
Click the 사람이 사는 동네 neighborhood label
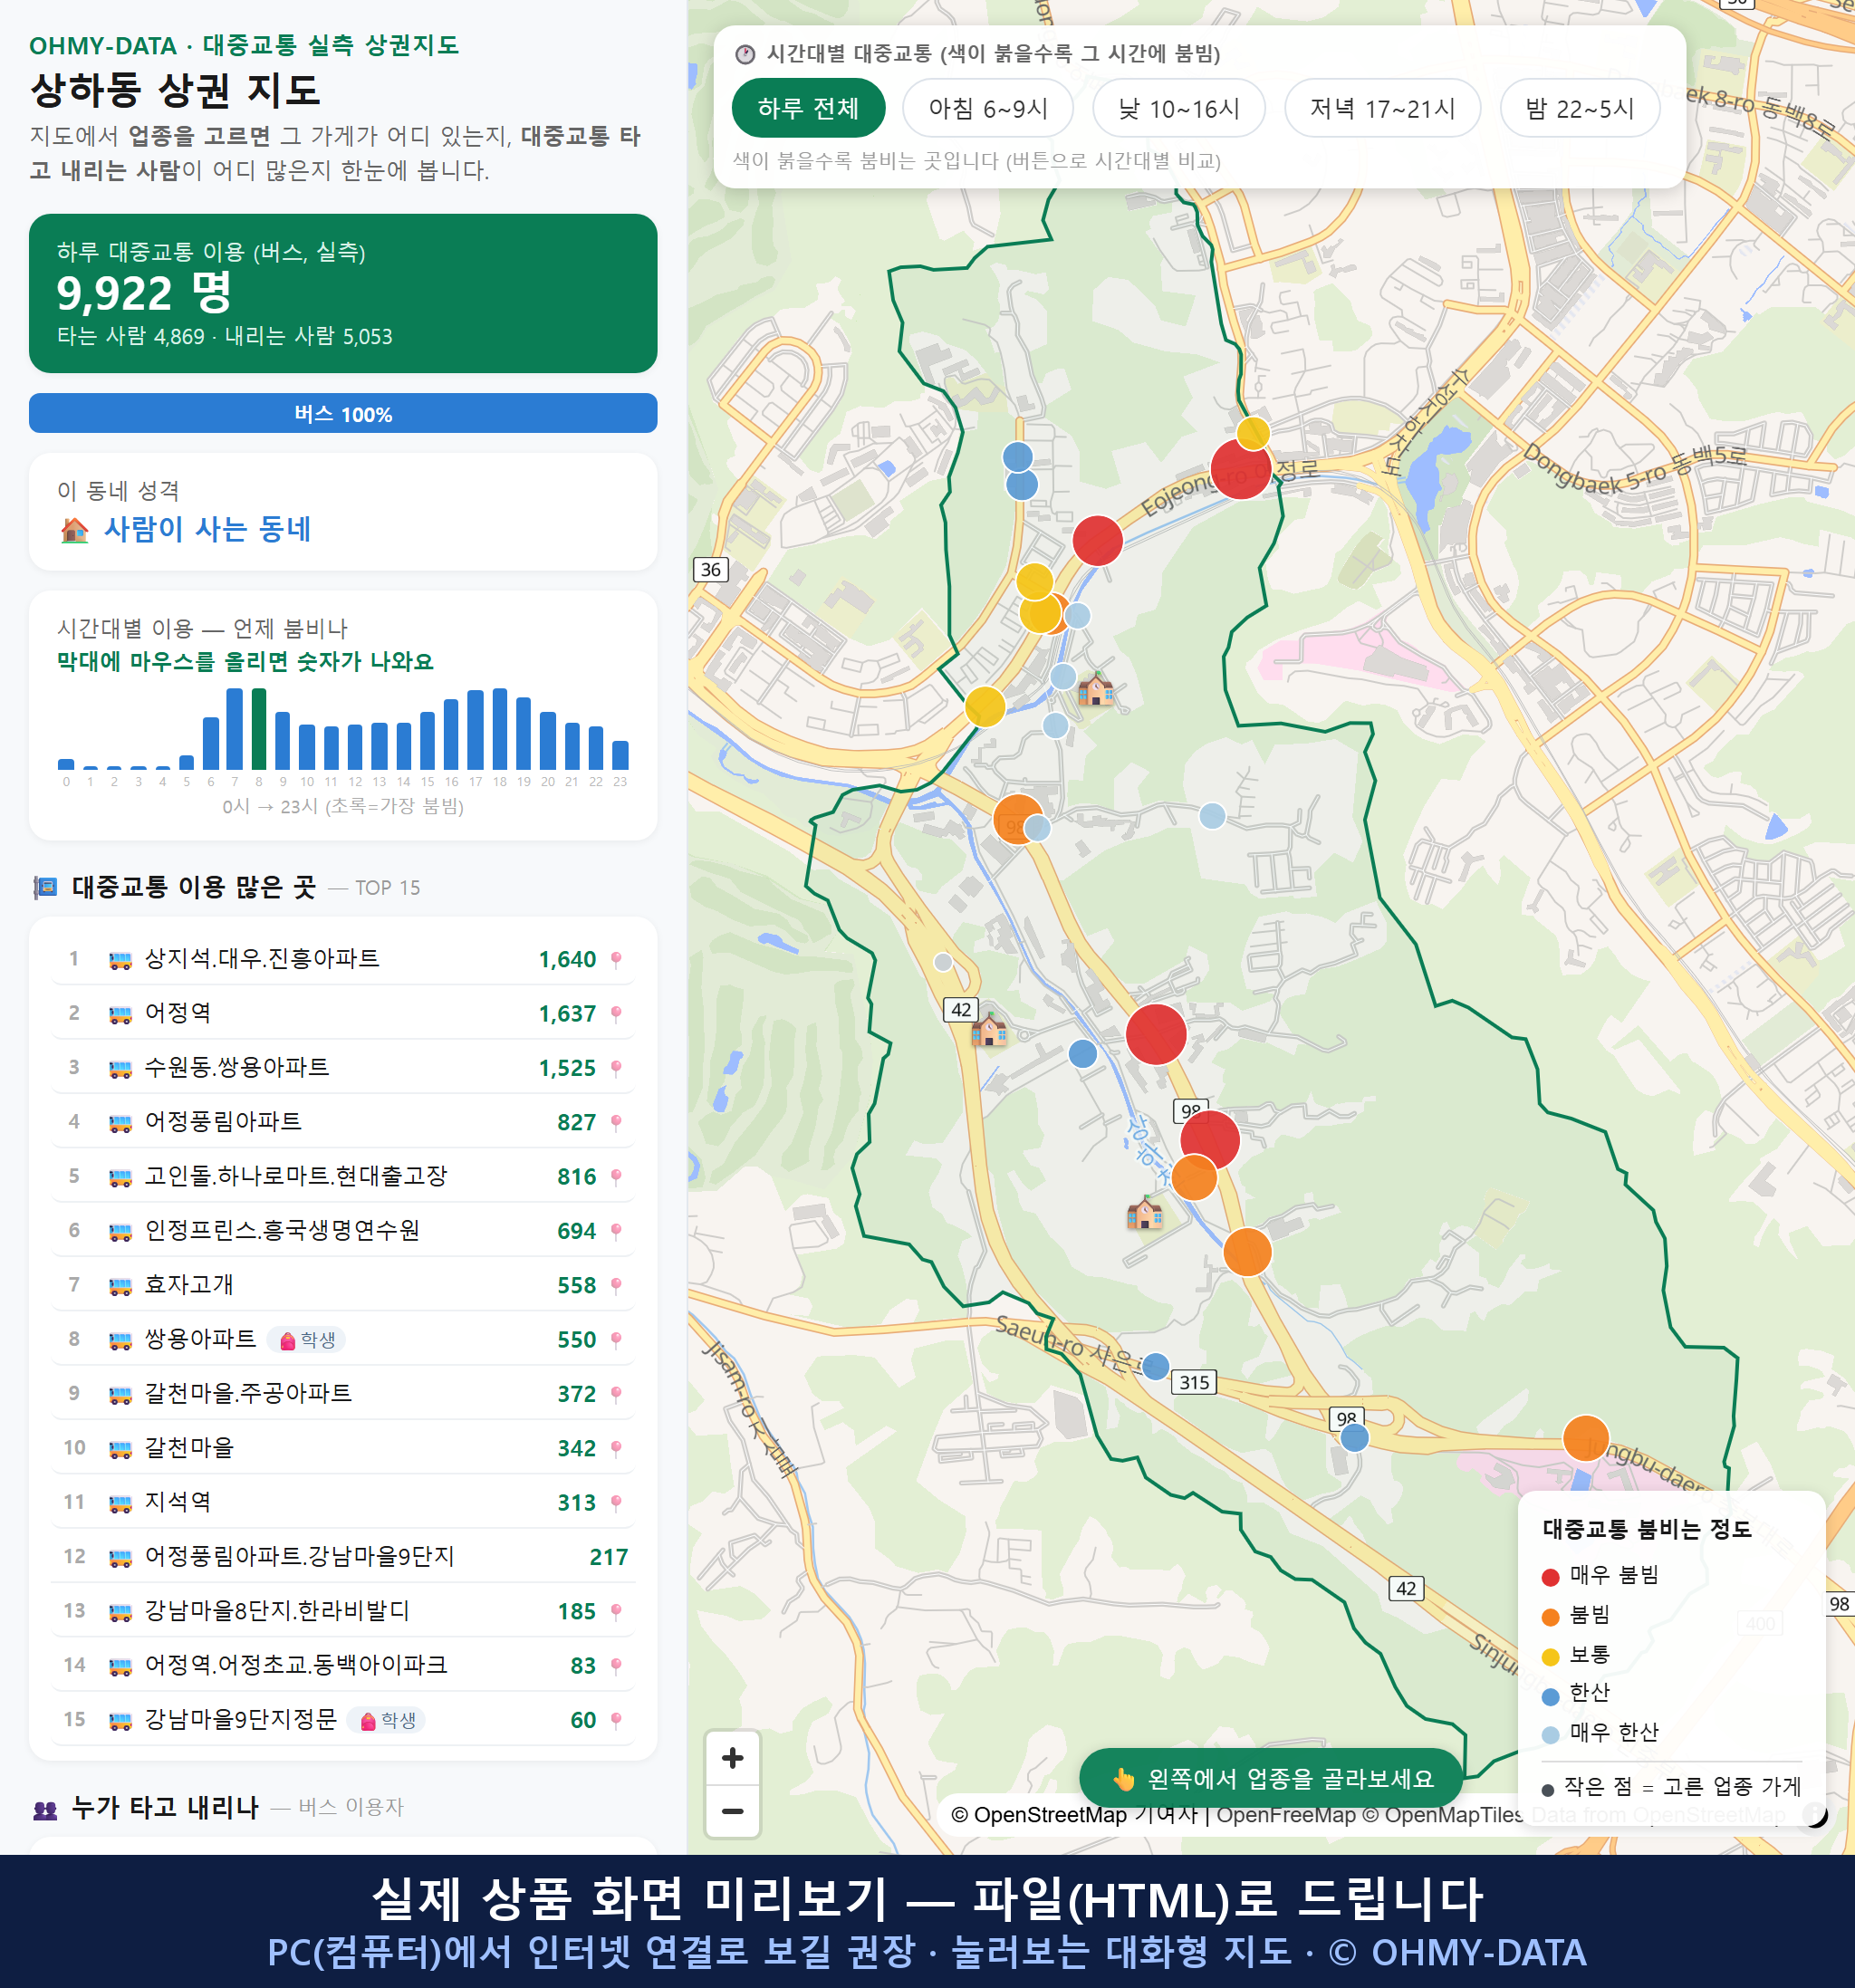pos(208,529)
